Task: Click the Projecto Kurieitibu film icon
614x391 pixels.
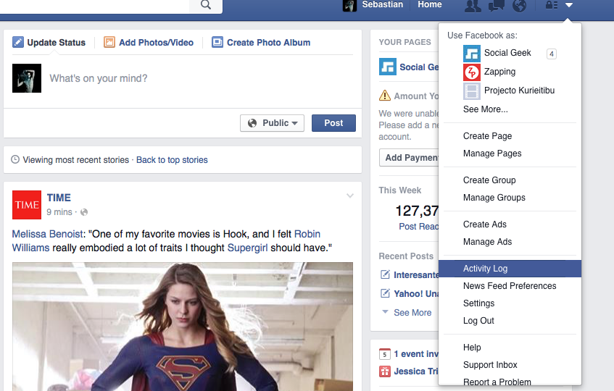Action: click(472, 91)
